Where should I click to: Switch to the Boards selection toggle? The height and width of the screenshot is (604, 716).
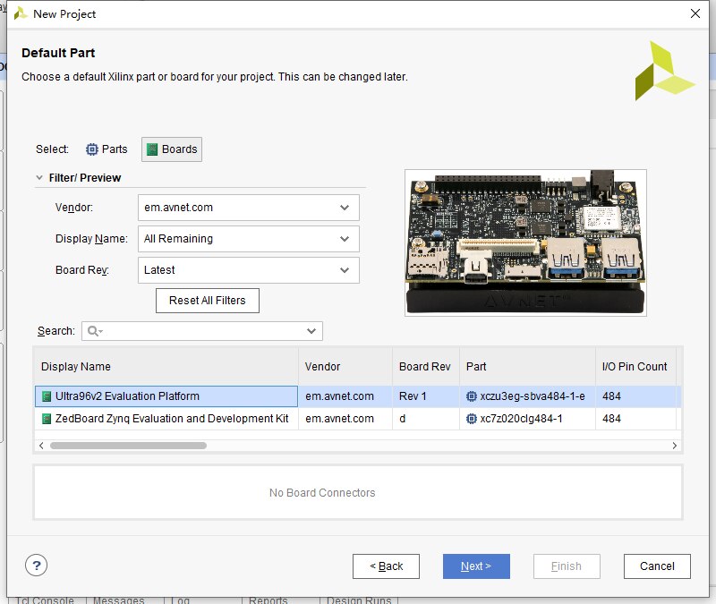tap(172, 149)
